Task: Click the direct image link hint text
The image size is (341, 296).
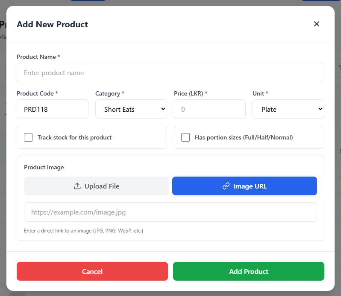Action: click(83, 231)
